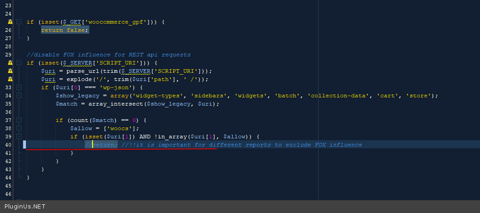Click line number 29 in the gutter
Viewport: 480px width, 213px height.
click(x=8, y=55)
